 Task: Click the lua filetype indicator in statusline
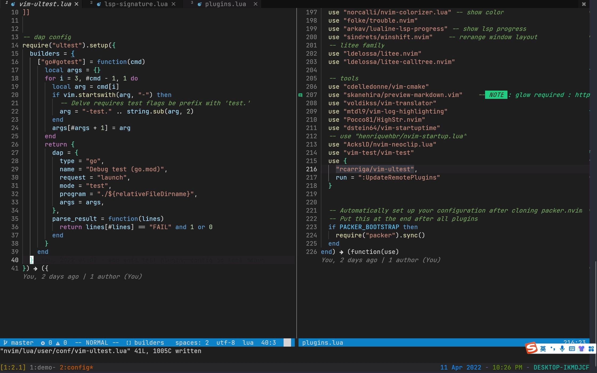pyautogui.click(x=248, y=343)
